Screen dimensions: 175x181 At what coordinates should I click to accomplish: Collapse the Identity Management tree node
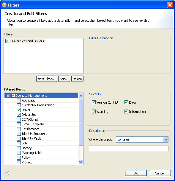click(x=8, y=96)
